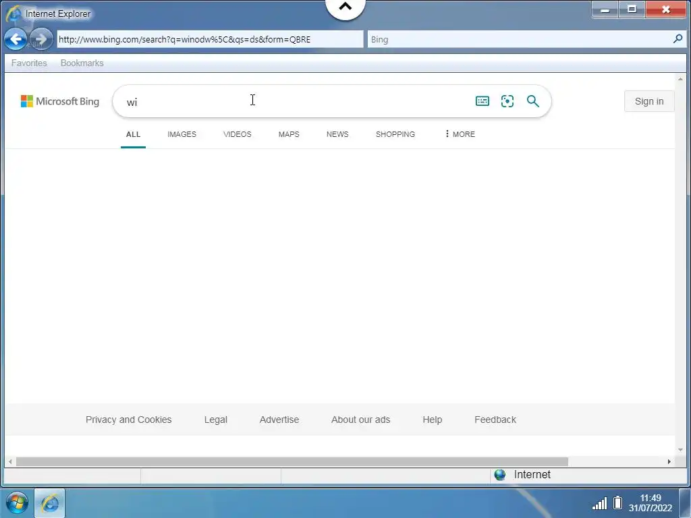The height and width of the screenshot is (518, 691).
Task: Click the Microsoft Bing logo
Action: pos(60,101)
